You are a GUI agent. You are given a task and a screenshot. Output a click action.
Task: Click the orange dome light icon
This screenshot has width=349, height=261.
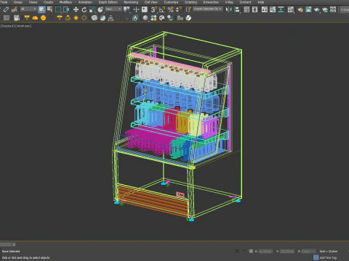point(35,18)
